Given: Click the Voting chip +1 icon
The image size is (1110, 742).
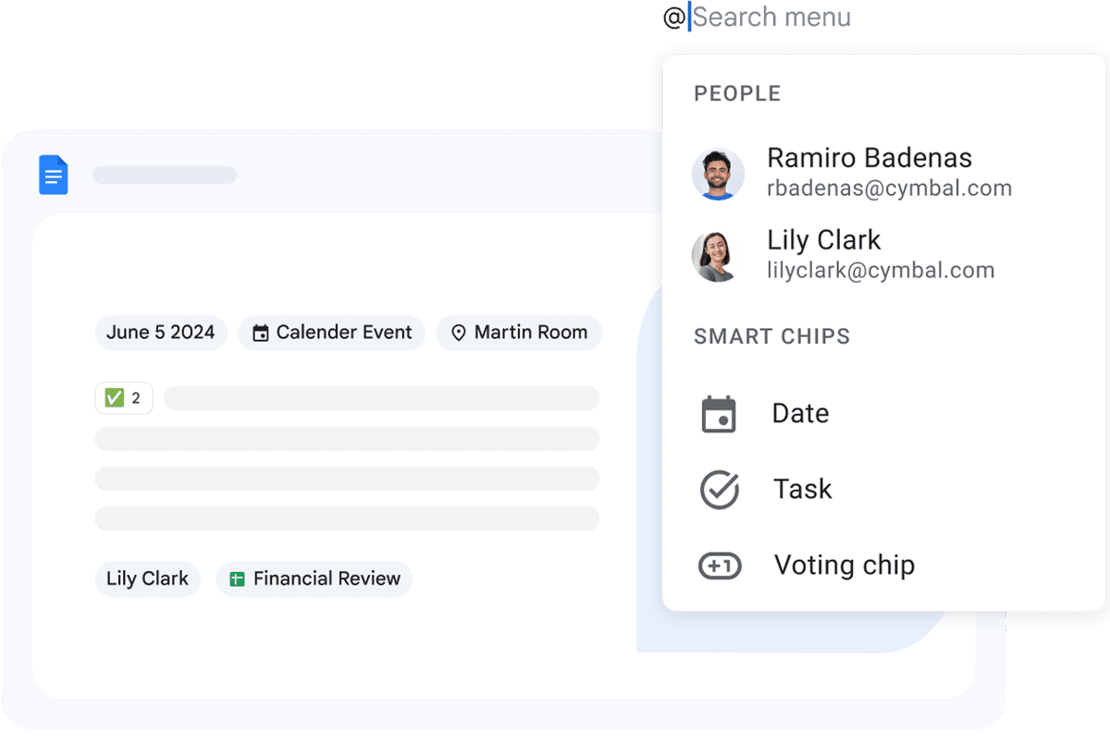Looking at the screenshot, I should [x=719, y=566].
